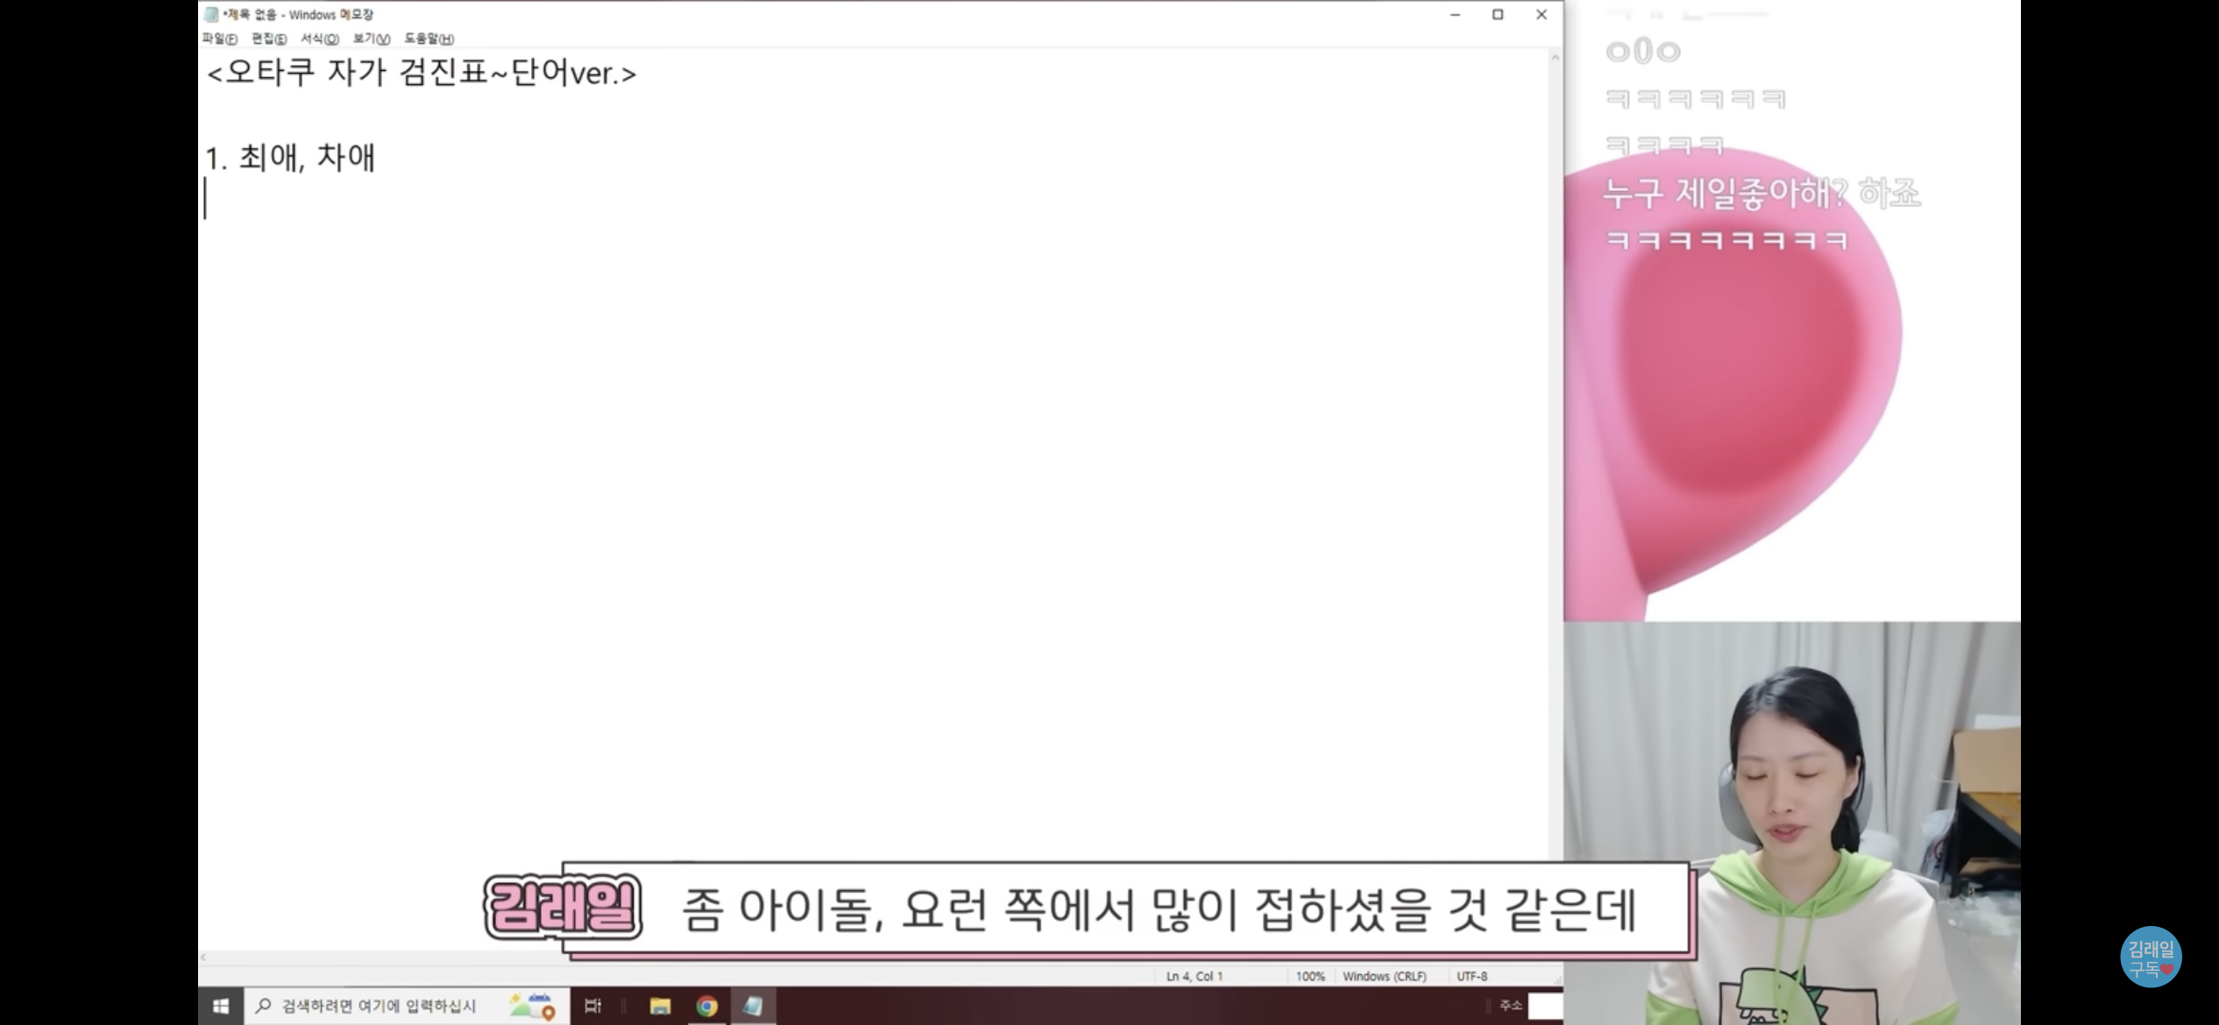Open the 서식(O) menu
Screen dimensions: 2219x1025
(319, 39)
